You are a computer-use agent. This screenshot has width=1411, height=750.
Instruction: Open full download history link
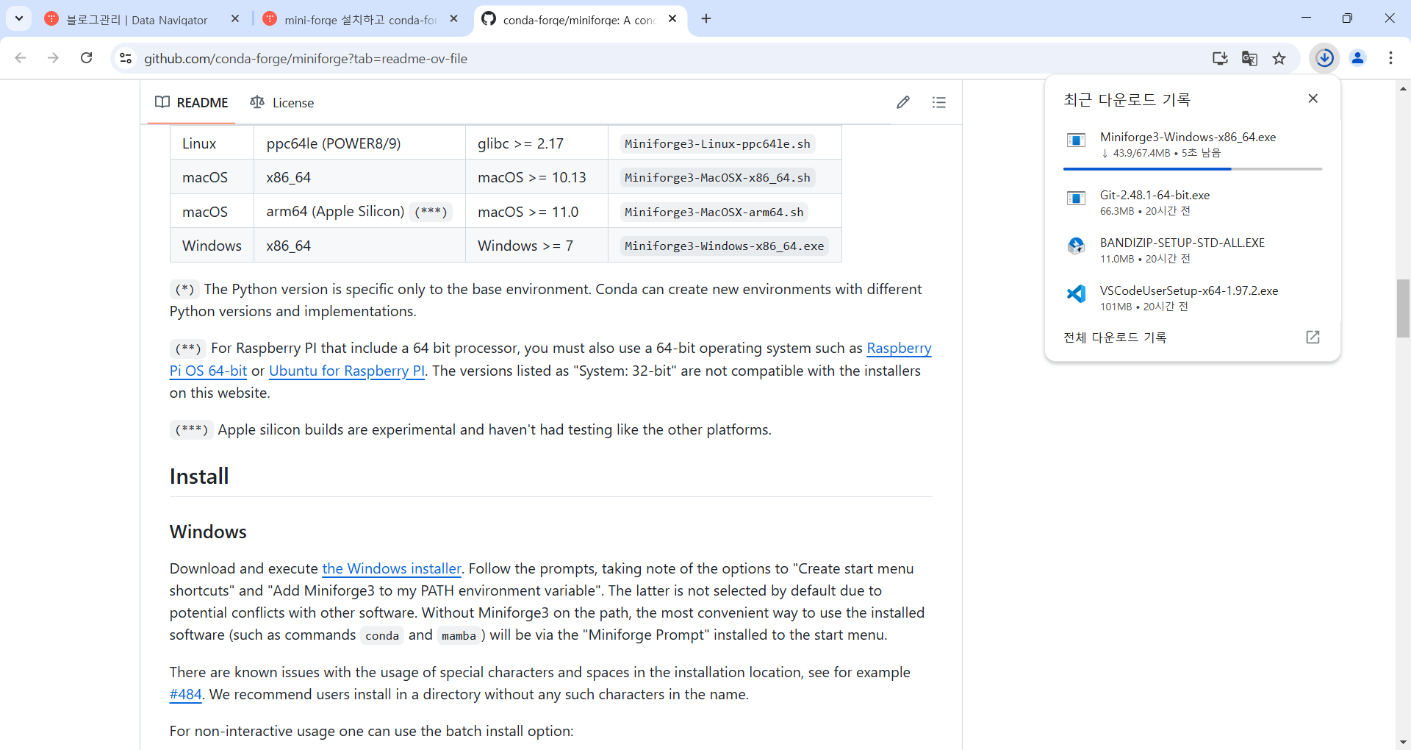[x=1114, y=337]
